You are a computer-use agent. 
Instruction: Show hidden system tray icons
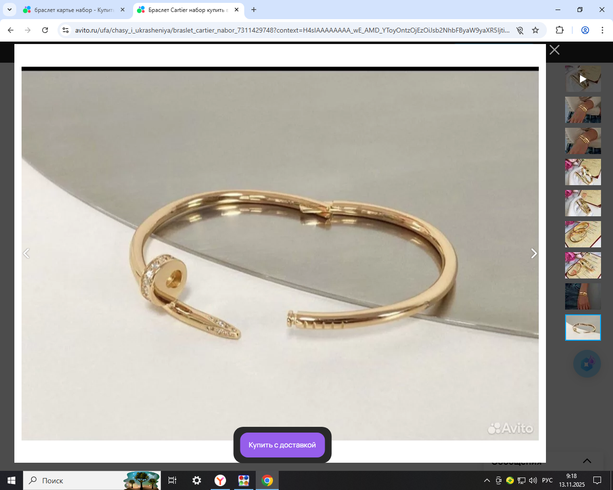(487, 480)
